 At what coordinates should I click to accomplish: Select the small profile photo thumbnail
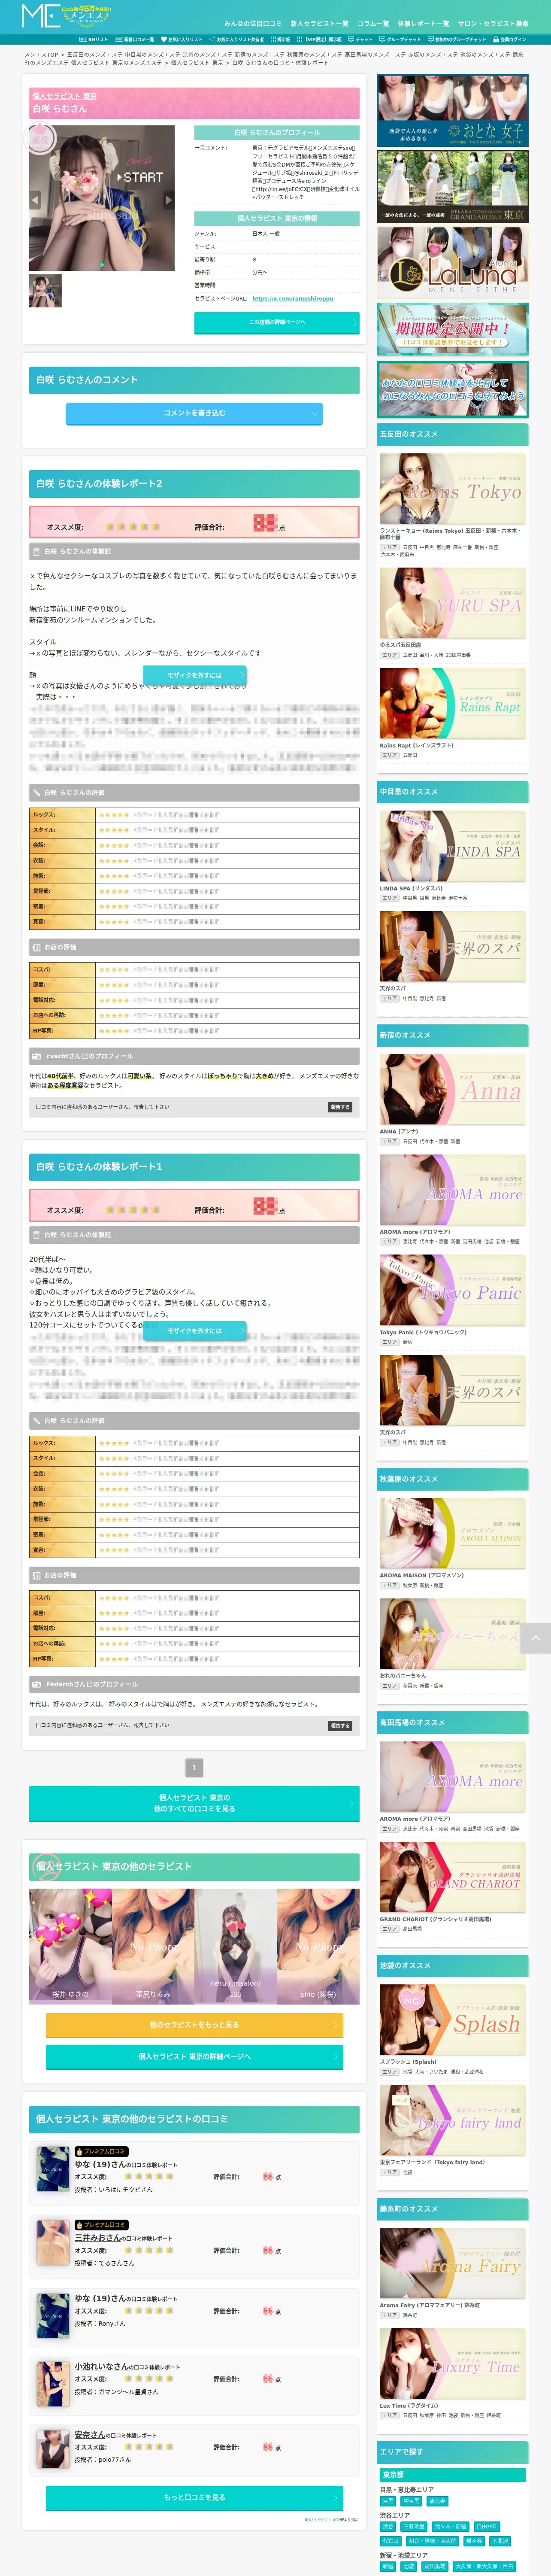[45, 291]
